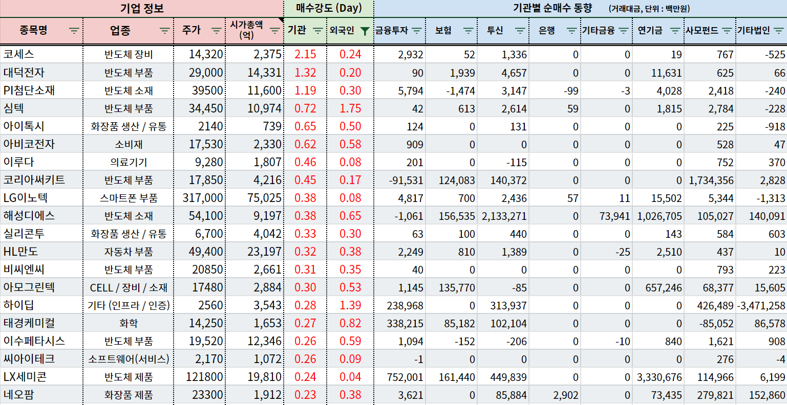Open the 업종 column filter icon
787x405 pixels.
(164, 31)
